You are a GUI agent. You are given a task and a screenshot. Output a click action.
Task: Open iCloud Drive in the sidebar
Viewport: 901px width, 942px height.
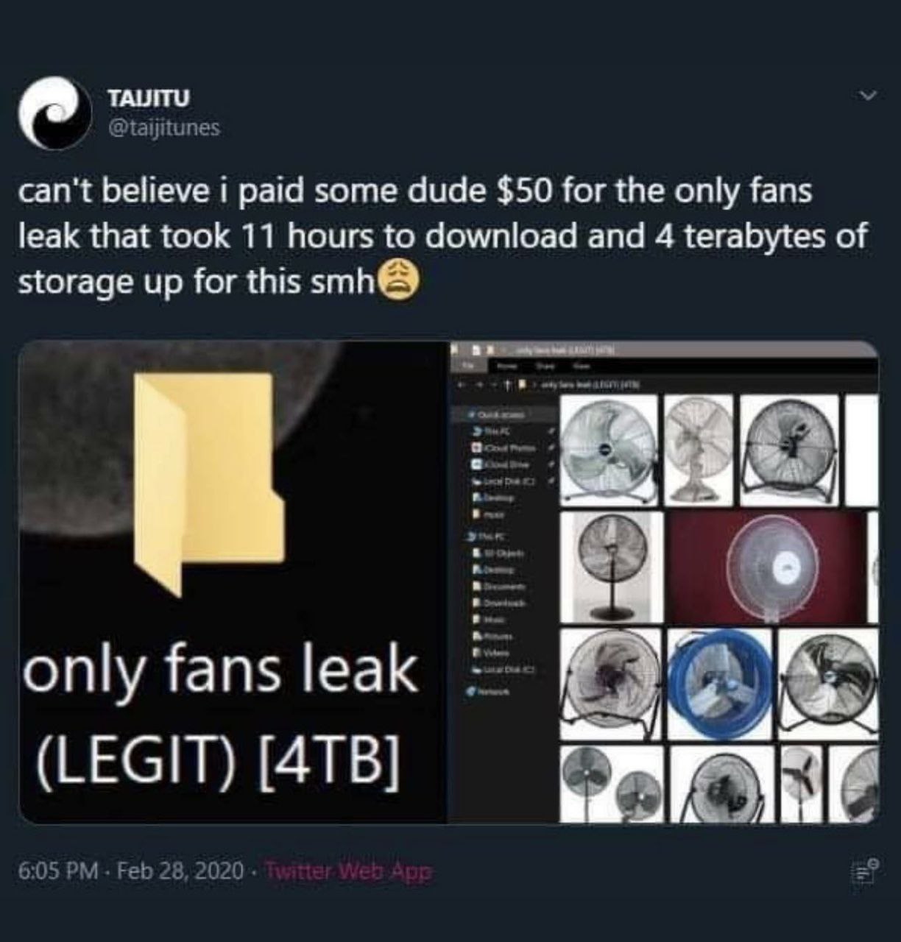[505, 464]
